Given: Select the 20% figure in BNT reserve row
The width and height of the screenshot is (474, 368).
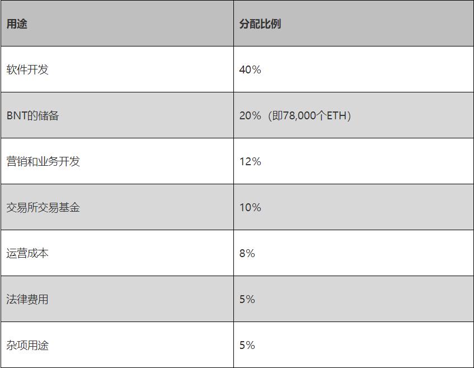Looking at the screenshot, I should [x=250, y=116].
